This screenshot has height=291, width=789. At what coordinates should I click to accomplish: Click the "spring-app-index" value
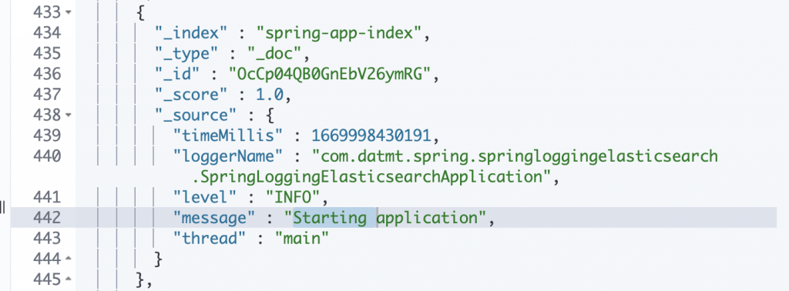click(x=339, y=32)
